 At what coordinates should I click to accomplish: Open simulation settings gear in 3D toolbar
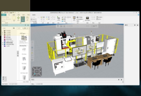click(58, 26)
